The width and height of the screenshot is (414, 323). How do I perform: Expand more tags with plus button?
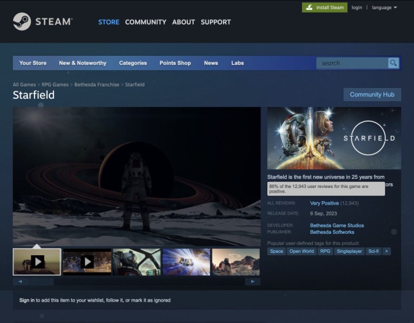coord(386,251)
